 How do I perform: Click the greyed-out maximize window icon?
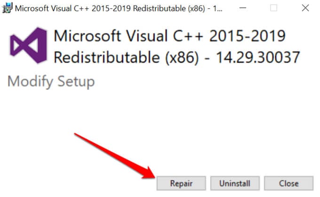274,8
